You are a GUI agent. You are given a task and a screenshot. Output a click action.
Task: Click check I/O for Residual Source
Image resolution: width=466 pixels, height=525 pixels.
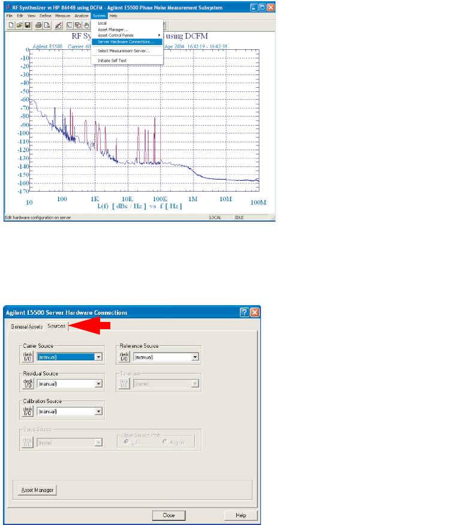click(x=28, y=384)
